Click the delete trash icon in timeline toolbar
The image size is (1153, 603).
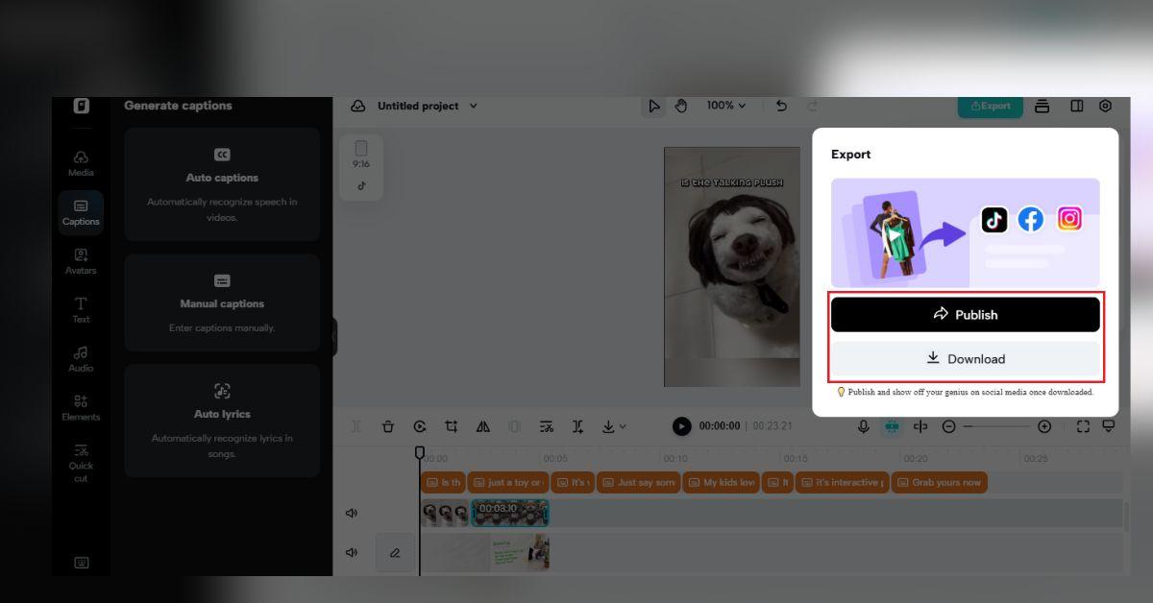click(x=388, y=426)
